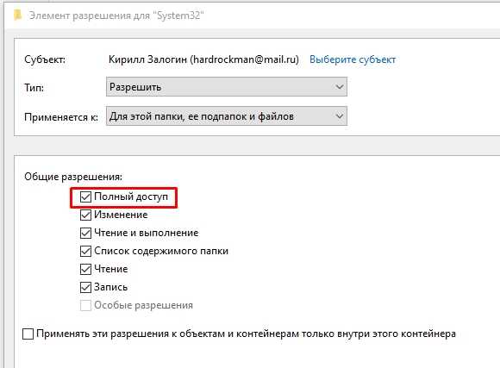The image size is (500, 368).
Task: Click the 'Тип:' label
Action: click(x=34, y=87)
